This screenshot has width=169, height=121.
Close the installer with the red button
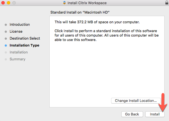[x=3, y=3]
